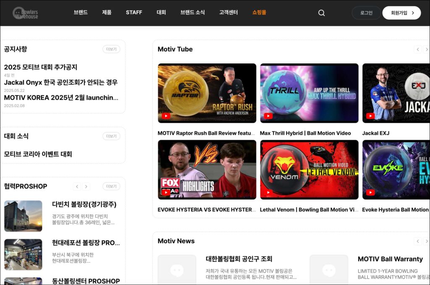Play the Jackal EXJ YouTube icon
This screenshot has height=285, width=430.
pos(370,116)
